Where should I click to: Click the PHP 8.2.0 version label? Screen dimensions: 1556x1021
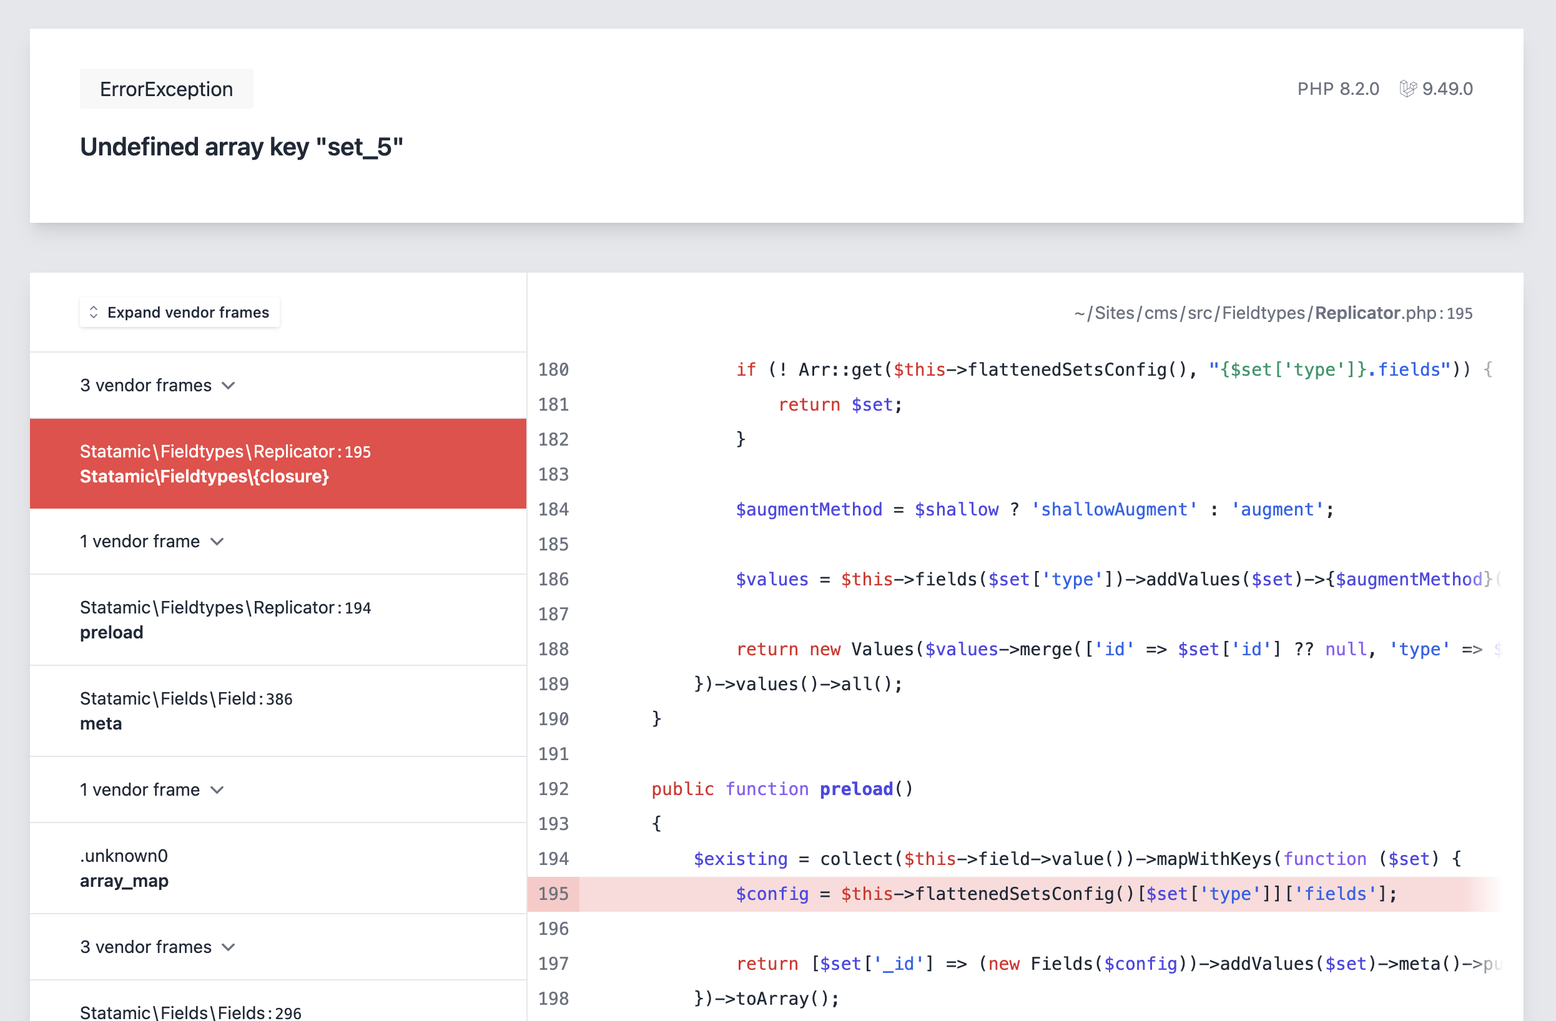[1338, 88]
